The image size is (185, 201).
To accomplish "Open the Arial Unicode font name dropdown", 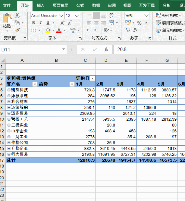I will pos(61,16).
